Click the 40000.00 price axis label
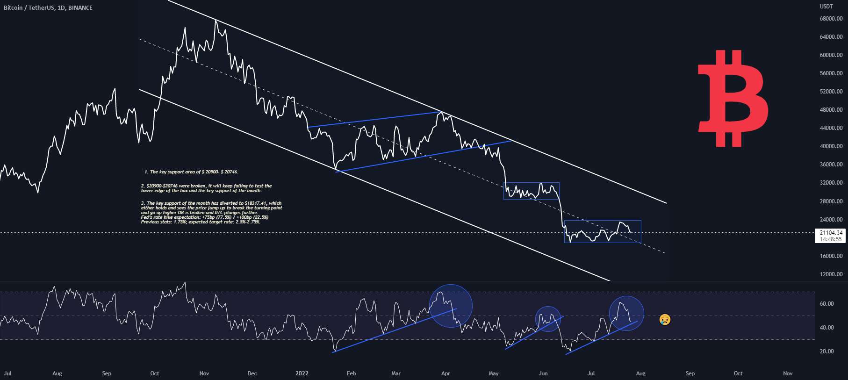The width and height of the screenshot is (848, 380). coord(831,146)
